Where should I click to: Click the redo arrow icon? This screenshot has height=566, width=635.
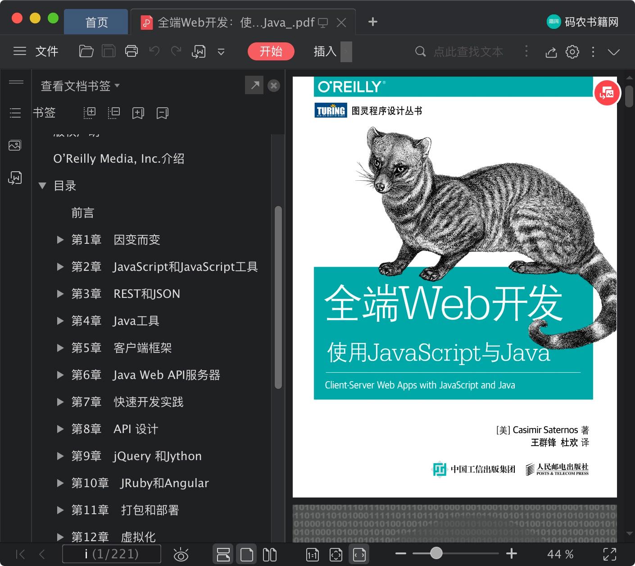pyautogui.click(x=176, y=51)
